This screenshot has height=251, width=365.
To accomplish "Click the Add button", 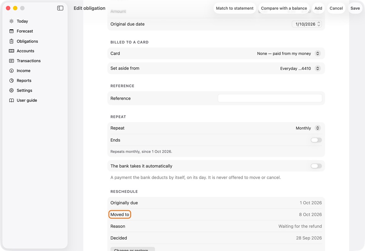I will pos(318,8).
